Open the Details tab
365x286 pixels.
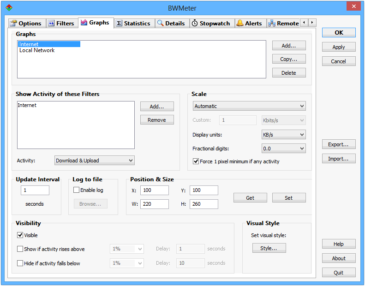tap(172, 23)
